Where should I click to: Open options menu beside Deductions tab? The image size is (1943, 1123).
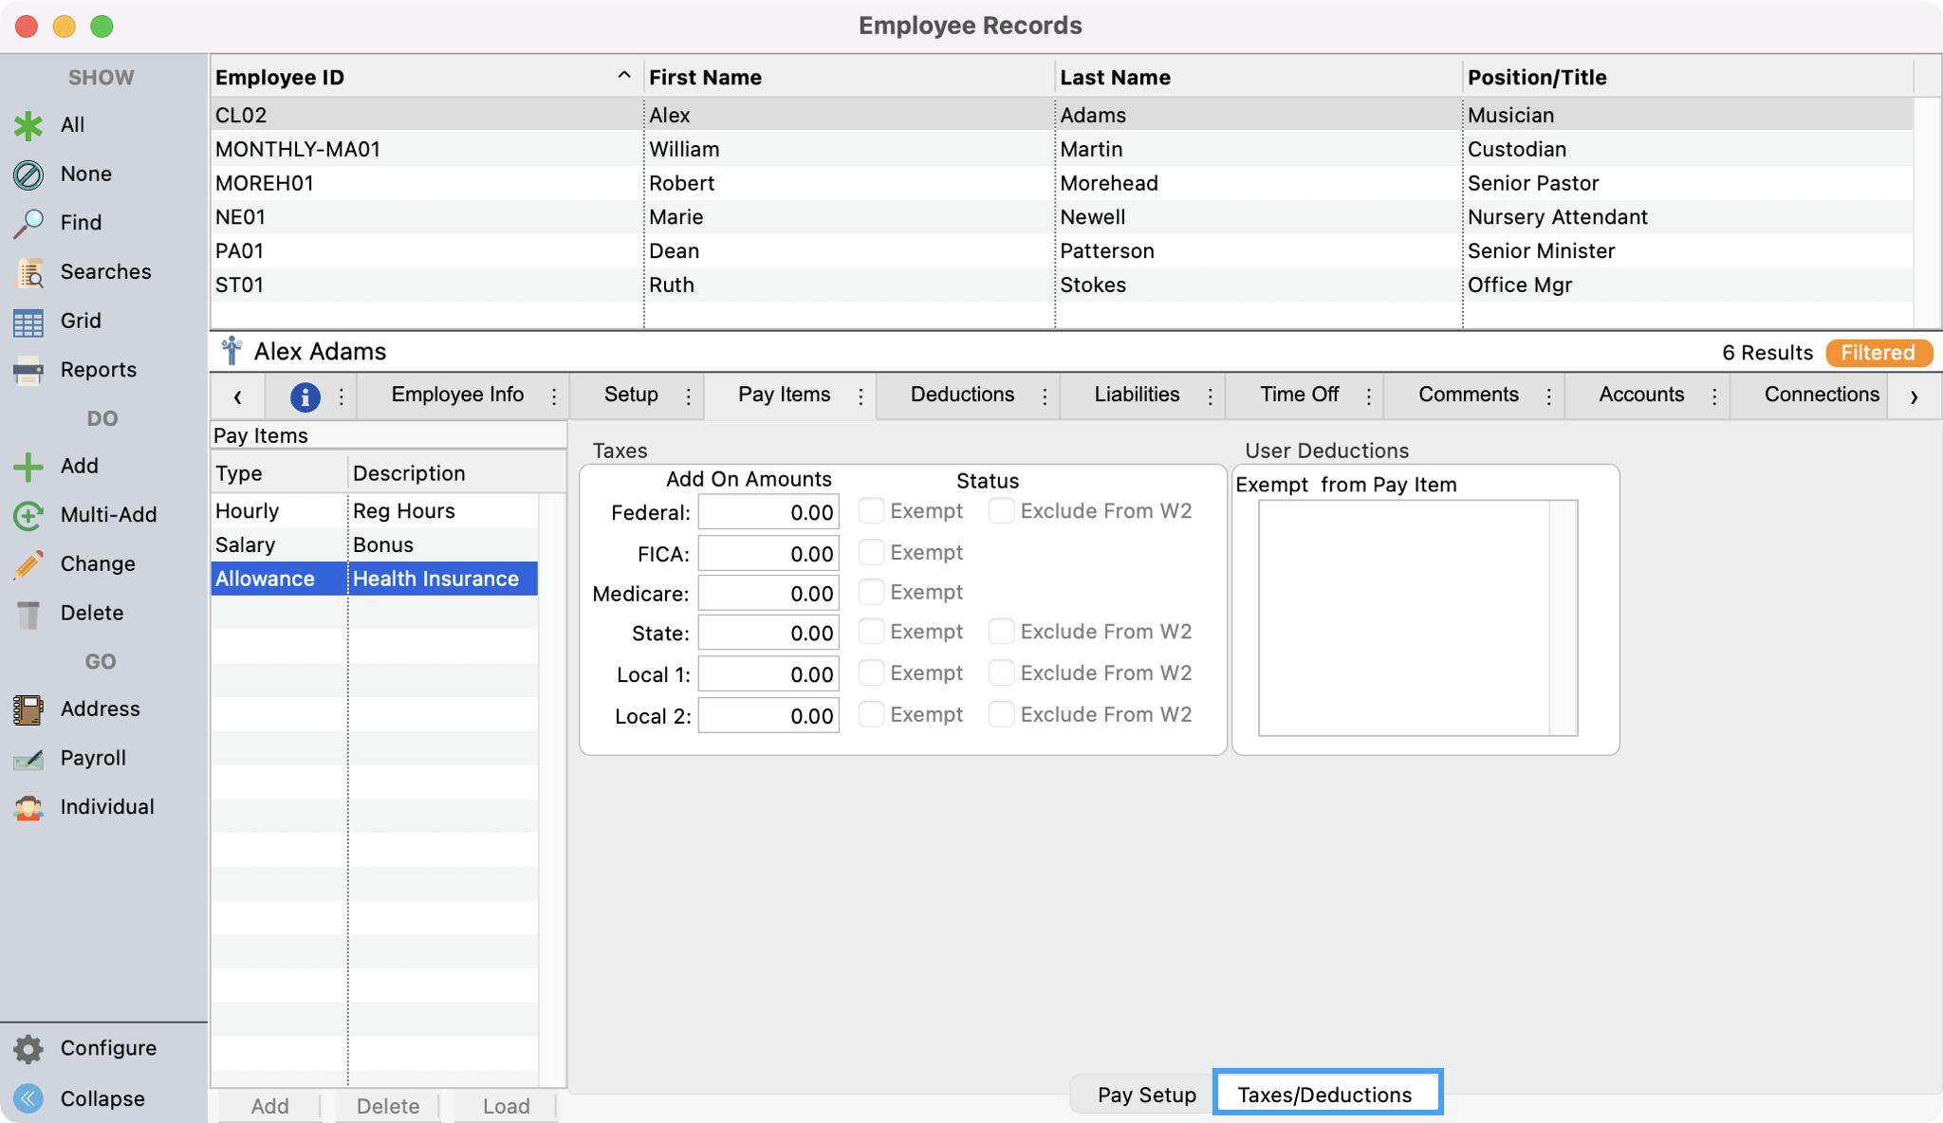click(1045, 396)
